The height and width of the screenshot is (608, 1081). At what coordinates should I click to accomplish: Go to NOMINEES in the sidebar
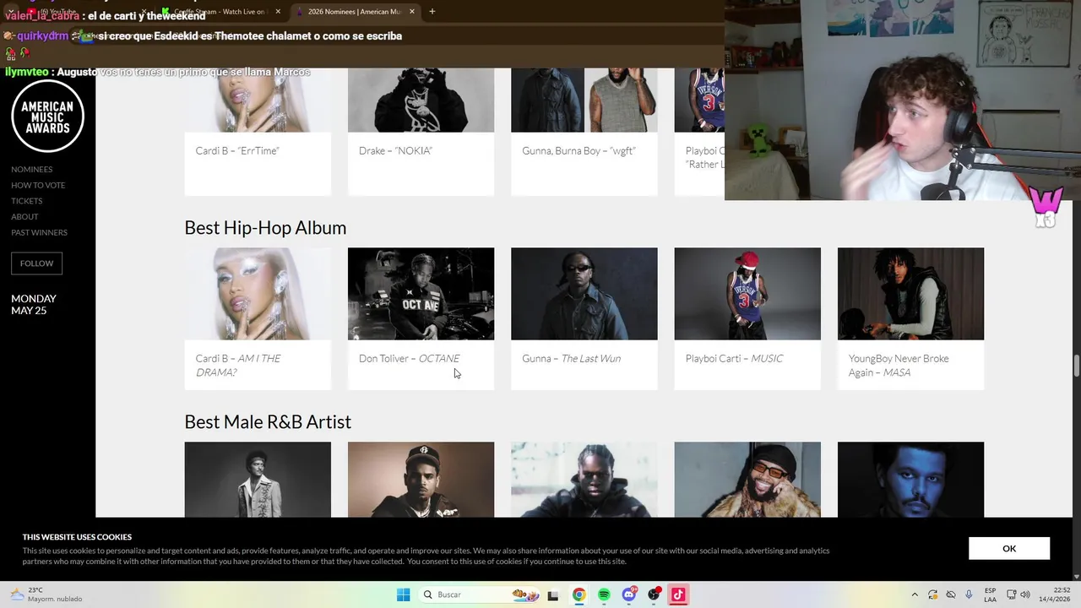[31, 169]
